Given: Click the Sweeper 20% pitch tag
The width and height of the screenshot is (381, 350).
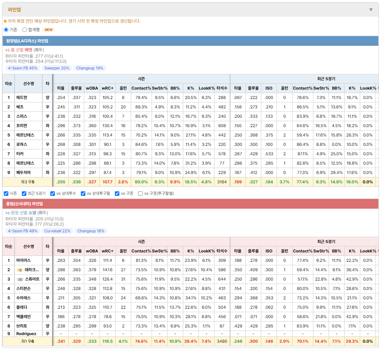Looking at the screenshot, I should click(57, 68).
